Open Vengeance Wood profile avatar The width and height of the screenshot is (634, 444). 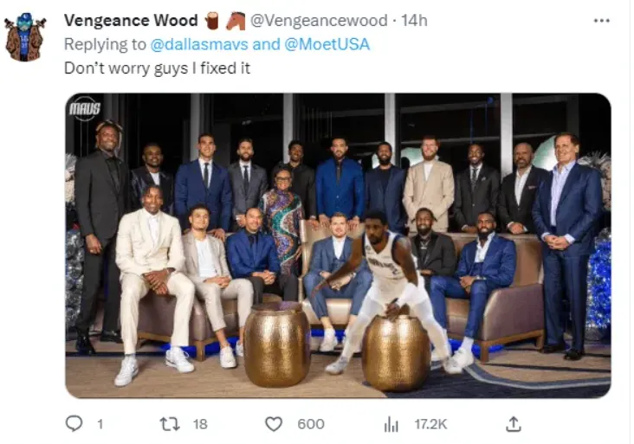pyautogui.click(x=24, y=37)
